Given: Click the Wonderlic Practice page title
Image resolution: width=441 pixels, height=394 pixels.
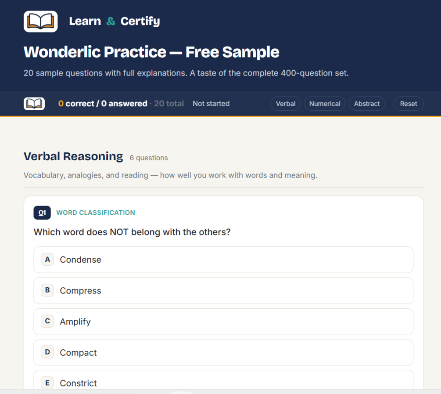Looking at the screenshot, I should point(151,52).
